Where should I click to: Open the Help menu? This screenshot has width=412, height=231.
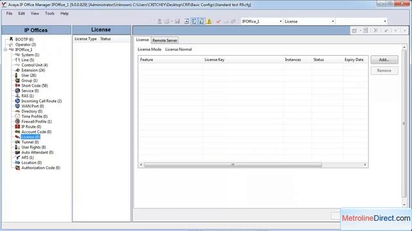pyautogui.click(x=64, y=13)
